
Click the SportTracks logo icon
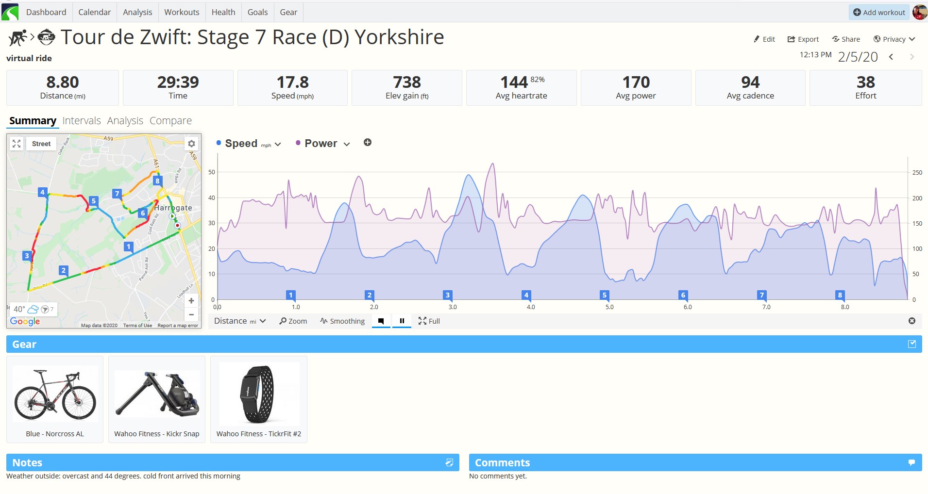[x=10, y=12]
